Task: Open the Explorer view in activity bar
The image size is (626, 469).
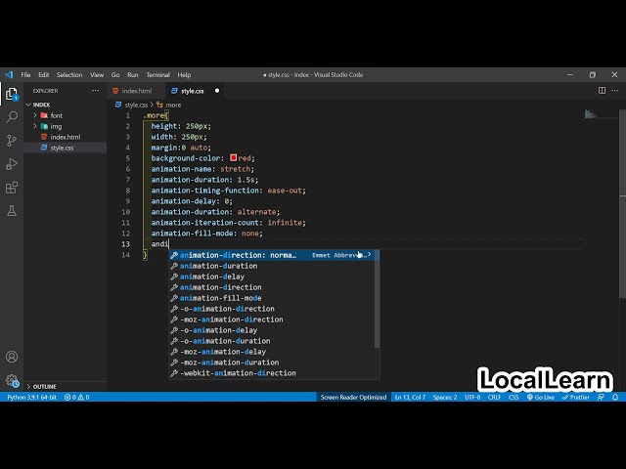Action: [x=12, y=95]
